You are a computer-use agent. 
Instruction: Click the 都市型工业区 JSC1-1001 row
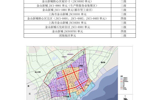point(80,10)
